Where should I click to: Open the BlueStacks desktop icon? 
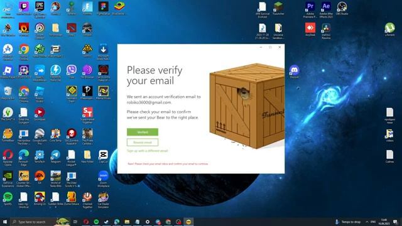click(119, 8)
